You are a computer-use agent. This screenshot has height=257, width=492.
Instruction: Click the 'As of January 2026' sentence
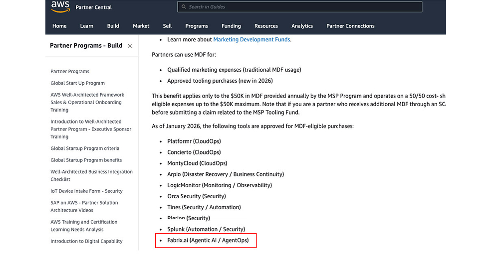tap(252, 126)
